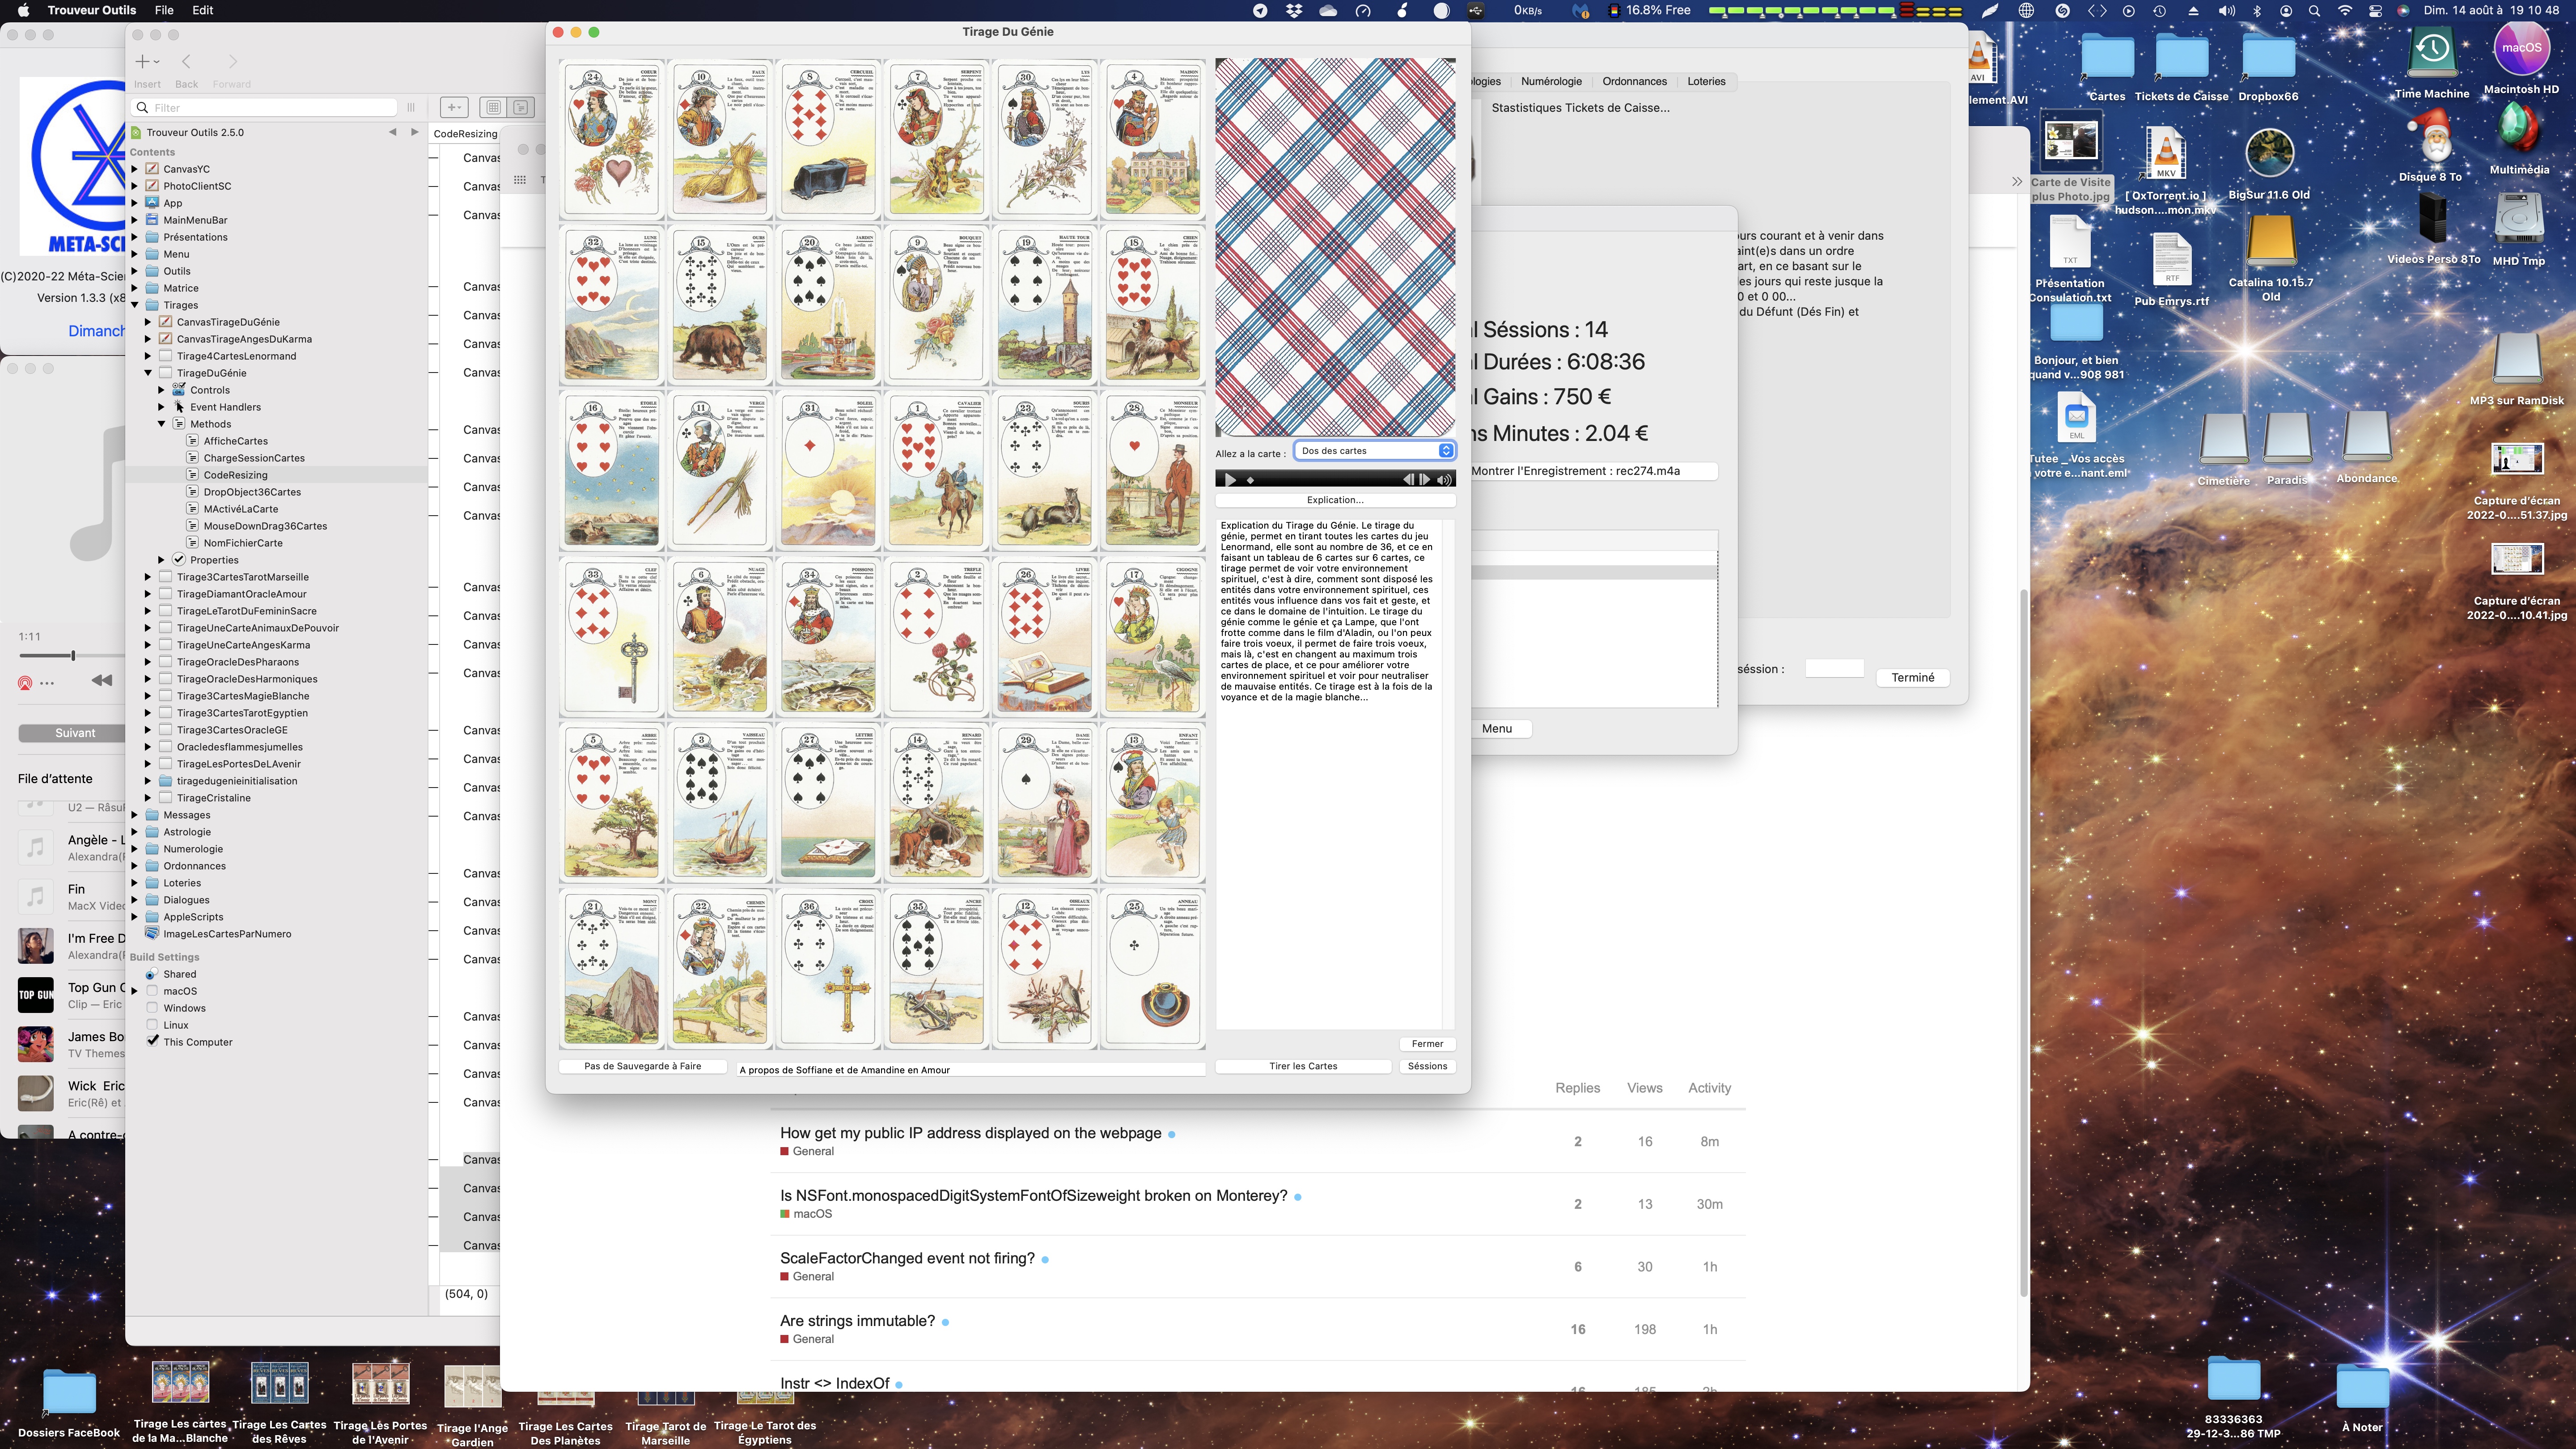This screenshot has width=2576, height=1449.
Task: Switch to the Loteries tab
Action: coord(1706,81)
